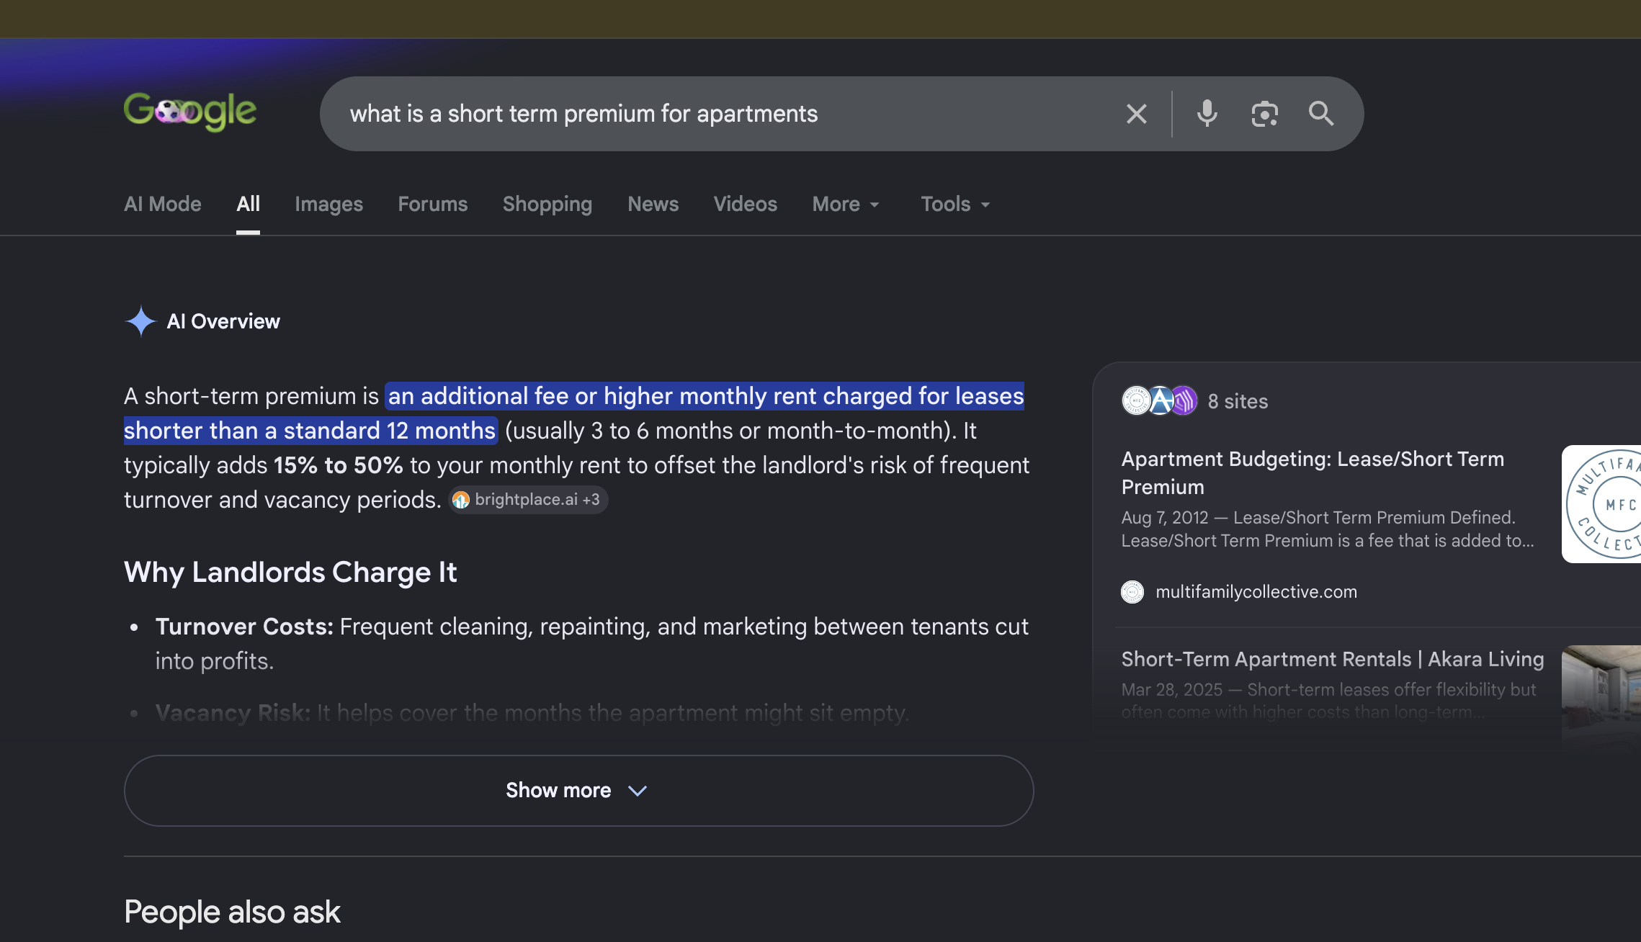Open the Shopping tab
This screenshot has height=942, width=1641.
coord(547,204)
